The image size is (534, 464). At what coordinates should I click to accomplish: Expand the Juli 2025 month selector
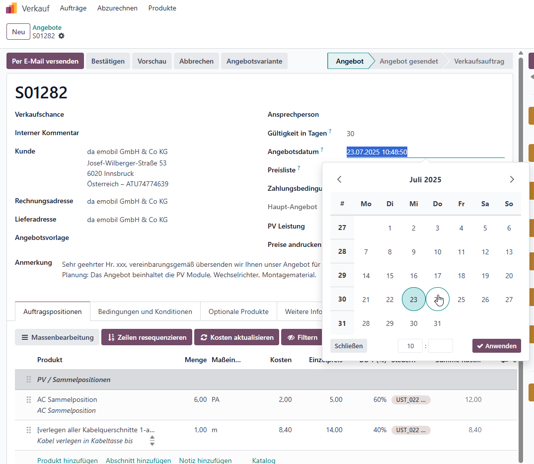425,179
